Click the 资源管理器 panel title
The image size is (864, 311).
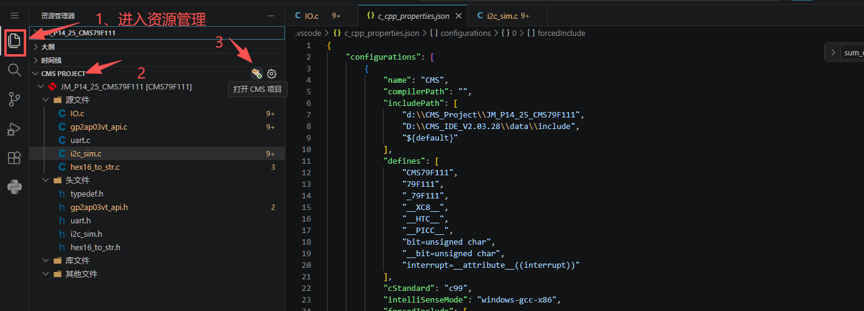coord(58,16)
